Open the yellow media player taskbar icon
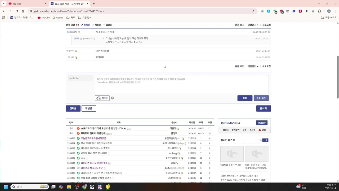This screenshot has height=191, width=339. [x=108, y=187]
